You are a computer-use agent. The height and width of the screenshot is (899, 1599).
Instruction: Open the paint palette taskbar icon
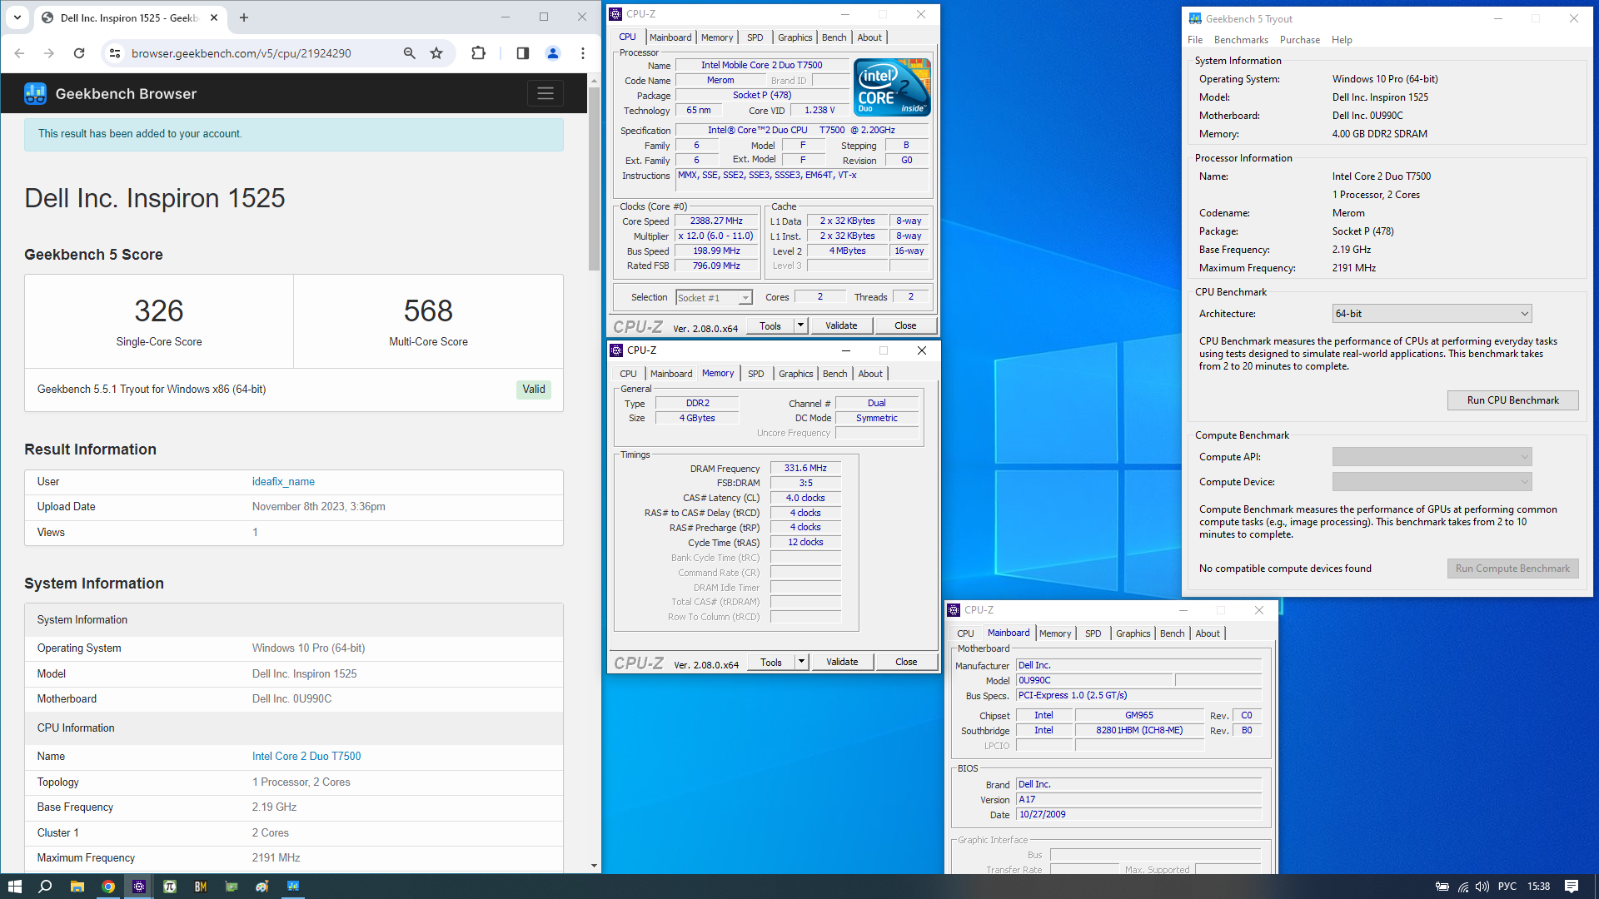coord(262,887)
